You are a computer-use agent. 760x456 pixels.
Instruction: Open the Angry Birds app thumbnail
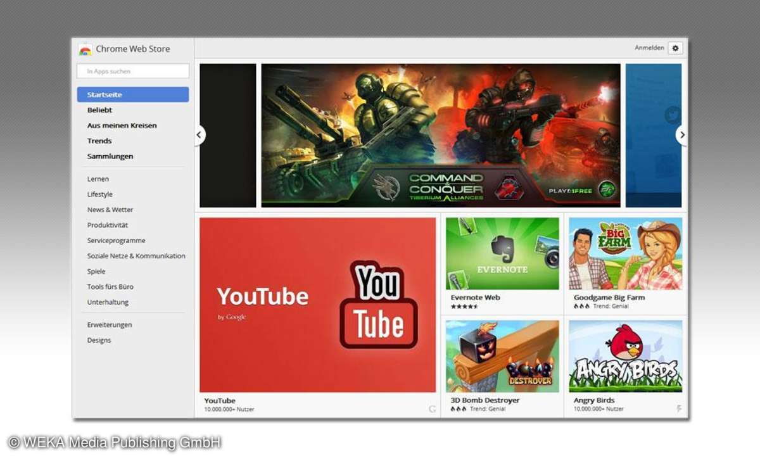click(x=625, y=356)
